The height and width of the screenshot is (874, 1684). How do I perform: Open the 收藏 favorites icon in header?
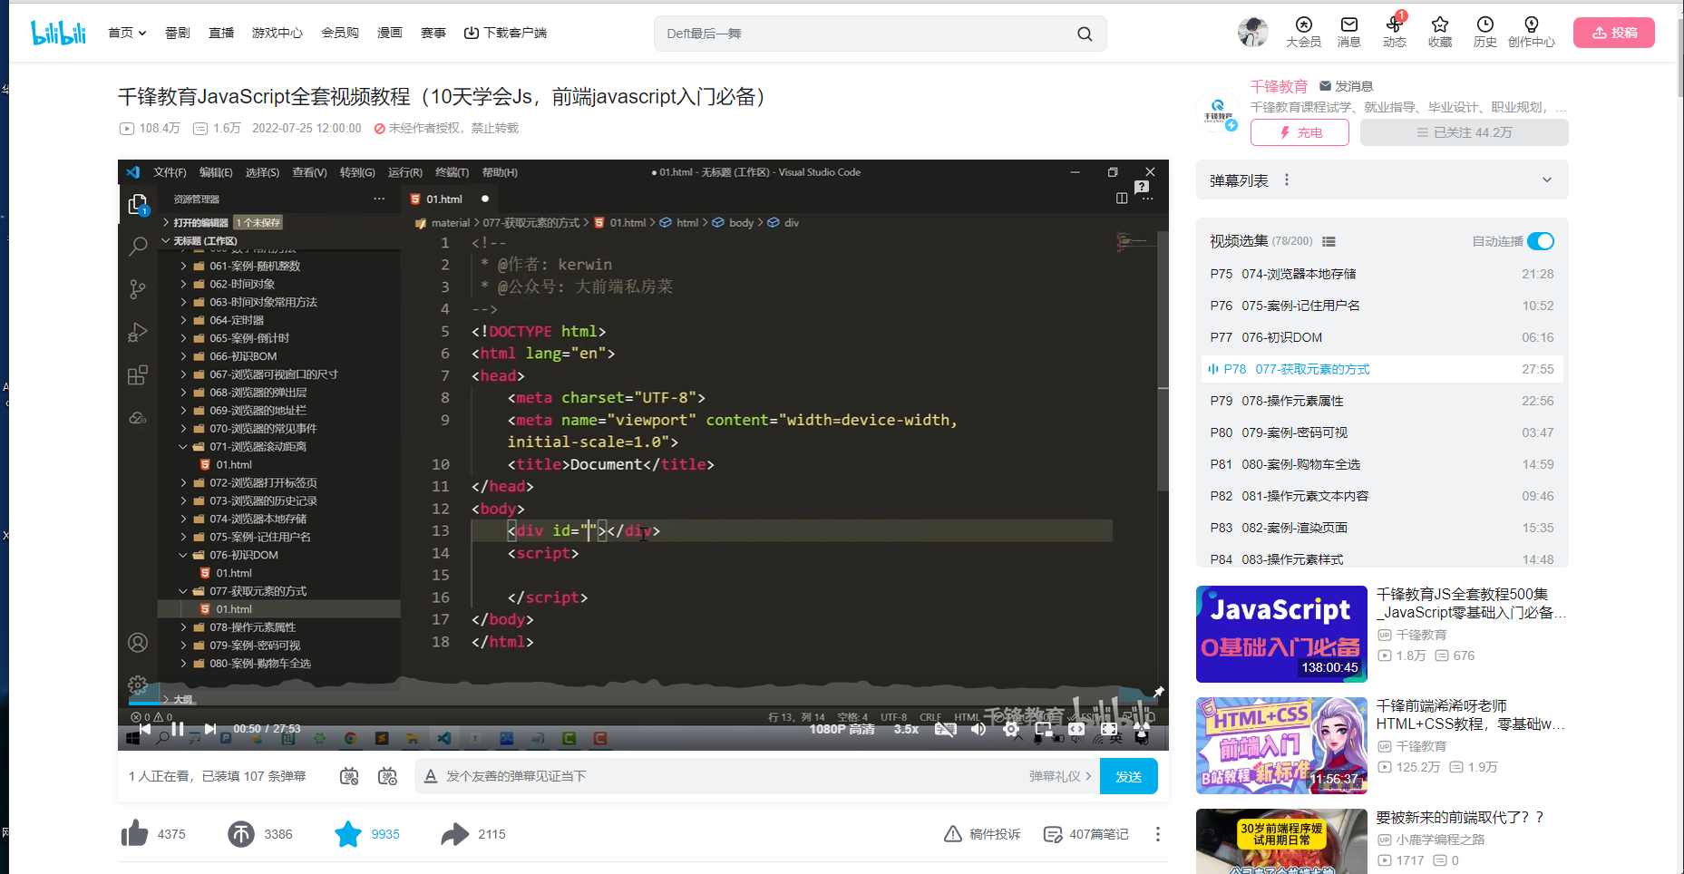coord(1440,32)
